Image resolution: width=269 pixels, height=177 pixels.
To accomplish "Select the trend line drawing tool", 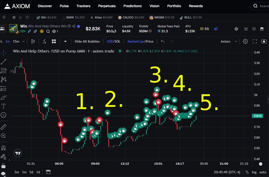I will coord(4,62).
